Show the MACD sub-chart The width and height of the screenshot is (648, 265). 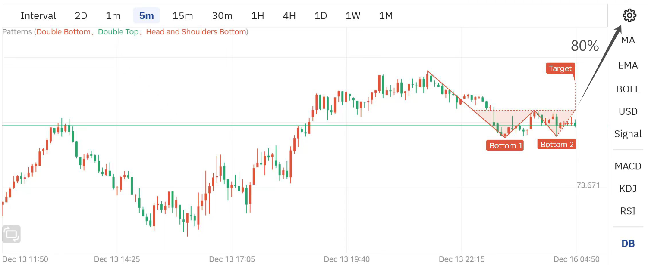628,166
